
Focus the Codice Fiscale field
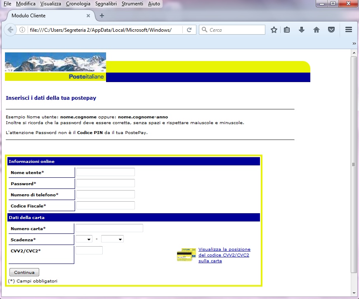pyautogui.click(x=106, y=205)
